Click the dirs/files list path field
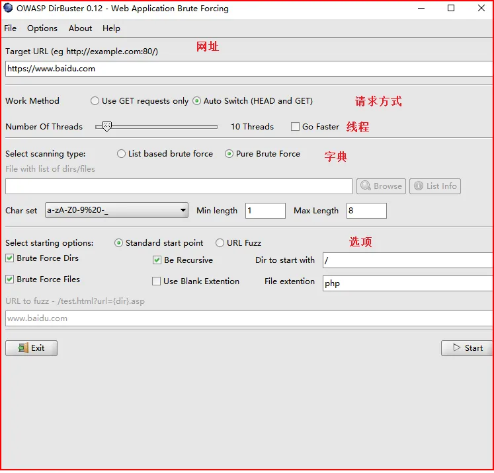The image size is (494, 473). pyautogui.click(x=179, y=186)
